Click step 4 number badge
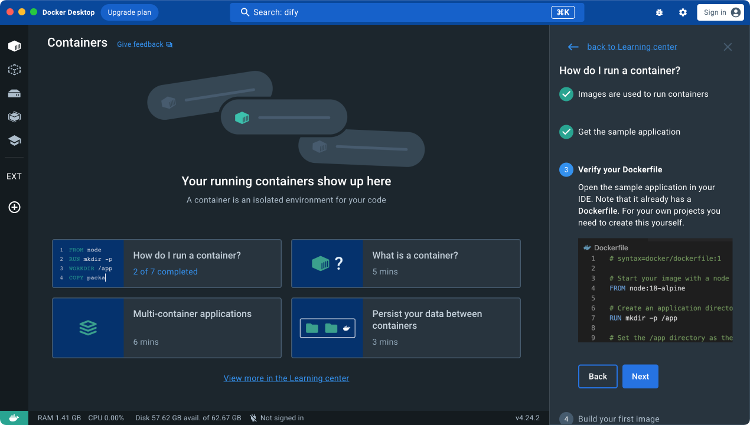 (x=566, y=419)
